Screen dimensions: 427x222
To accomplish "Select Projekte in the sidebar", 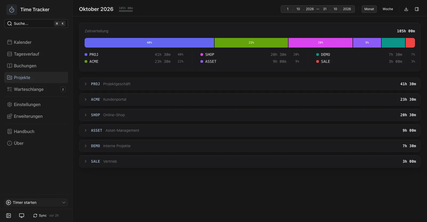I will point(36,77).
